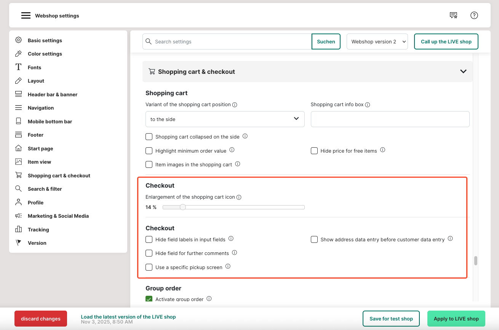Open the hamburger menu icon
The width and height of the screenshot is (499, 330).
point(26,16)
